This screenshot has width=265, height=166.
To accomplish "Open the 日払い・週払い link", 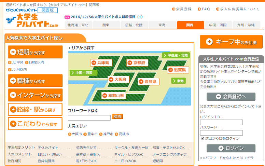I will [50, 154].
